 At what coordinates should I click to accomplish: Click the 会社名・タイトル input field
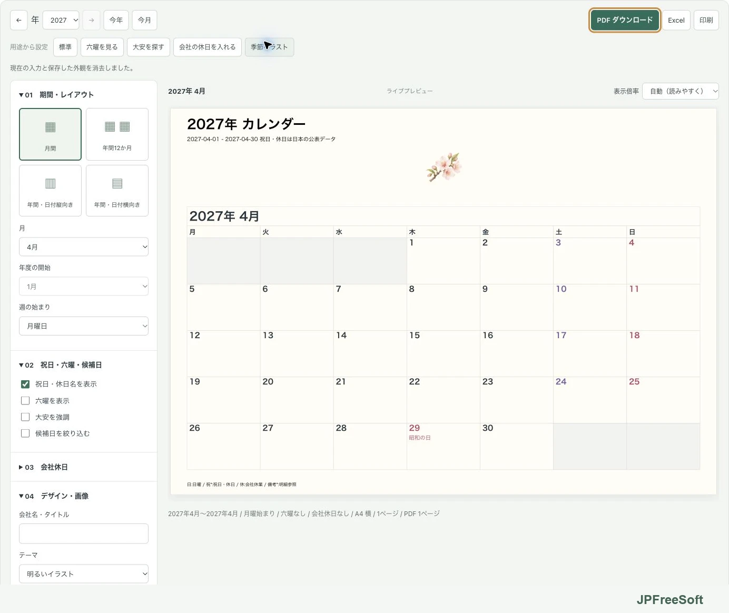tap(84, 533)
